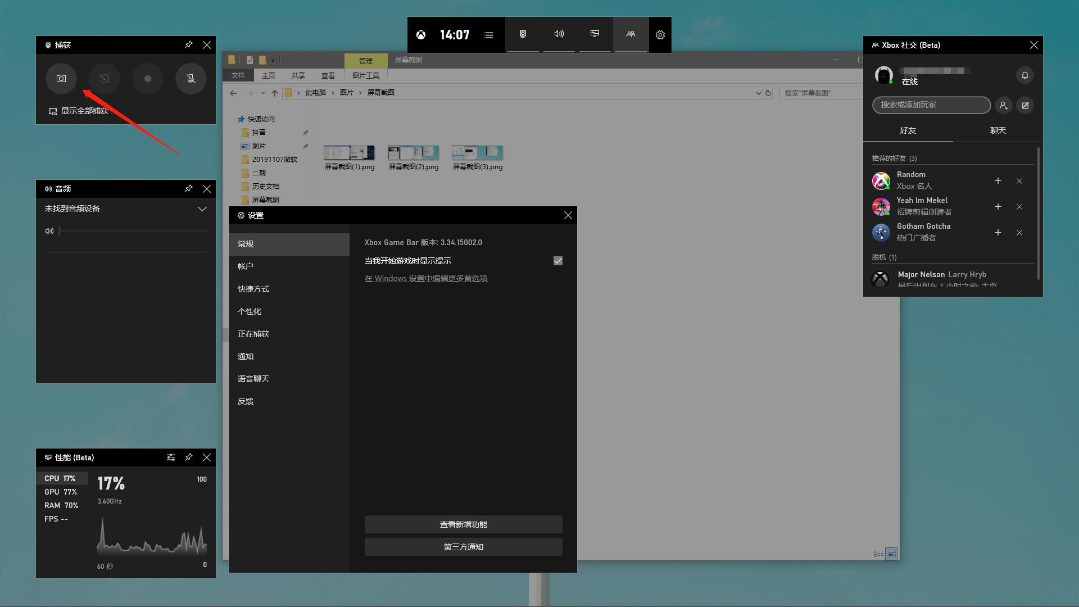Take a screenshot with camera icon
1079x607 pixels.
click(x=61, y=79)
